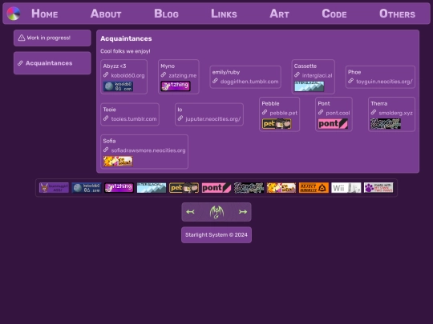Go to next webring site with right arrow
The width and height of the screenshot is (433, 324).
(243, 212)
